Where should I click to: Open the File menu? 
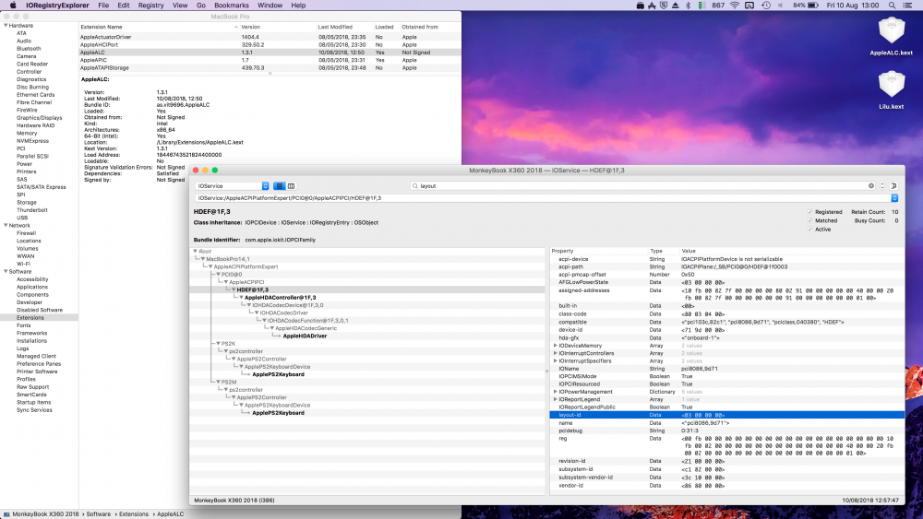103,6
